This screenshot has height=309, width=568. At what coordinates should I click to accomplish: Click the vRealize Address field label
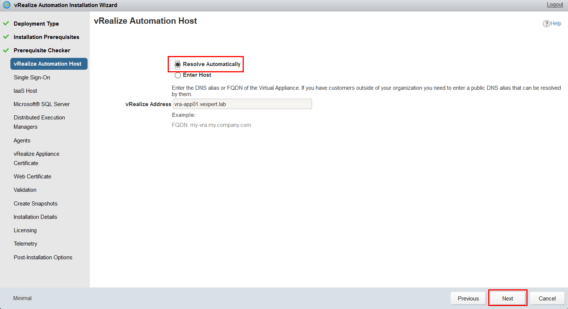tap(148, 104)
